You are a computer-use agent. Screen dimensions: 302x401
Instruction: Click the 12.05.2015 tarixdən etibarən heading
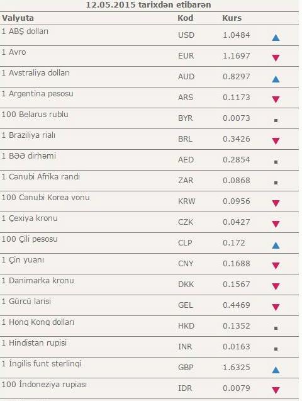[x=148, y=4]
